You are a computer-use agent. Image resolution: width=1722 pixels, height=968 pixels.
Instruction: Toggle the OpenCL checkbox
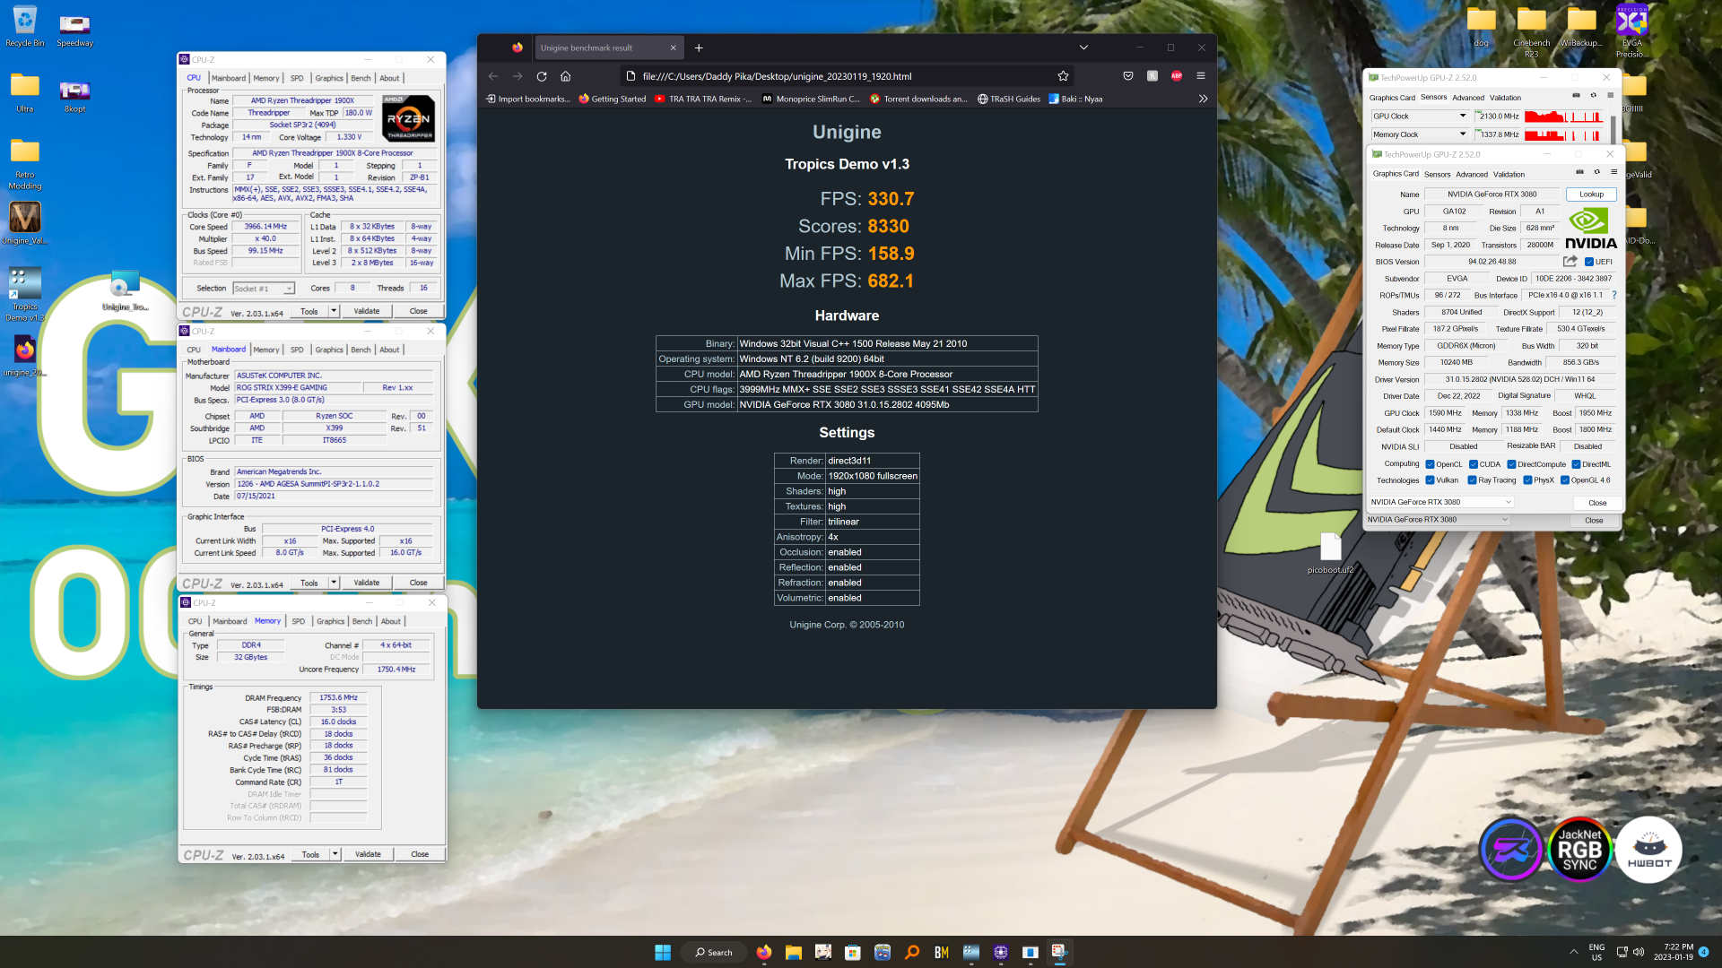tap(1430, 464)
